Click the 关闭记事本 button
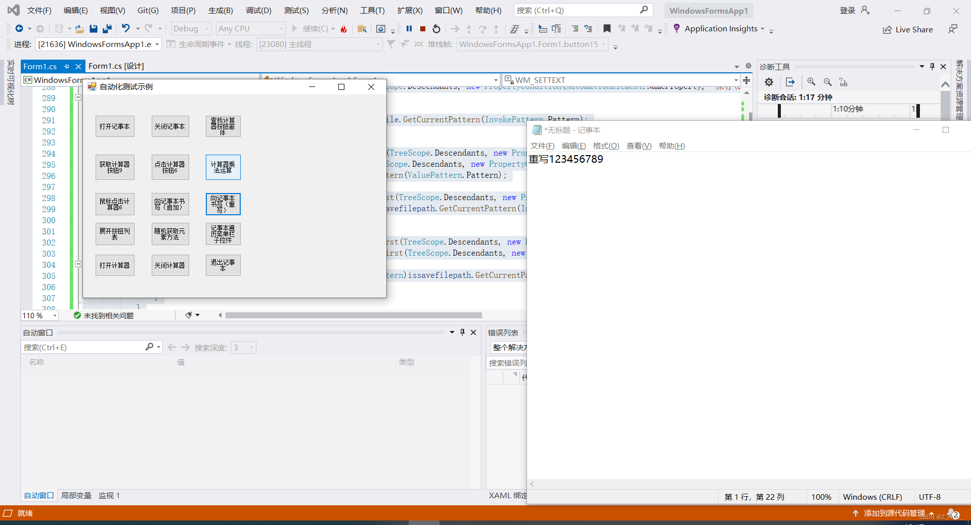Viewport: 971px width, 525px height. point(170,126)
